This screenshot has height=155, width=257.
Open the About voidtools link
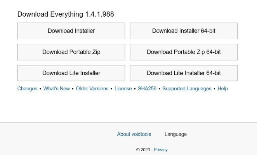(x=134, y=134)
